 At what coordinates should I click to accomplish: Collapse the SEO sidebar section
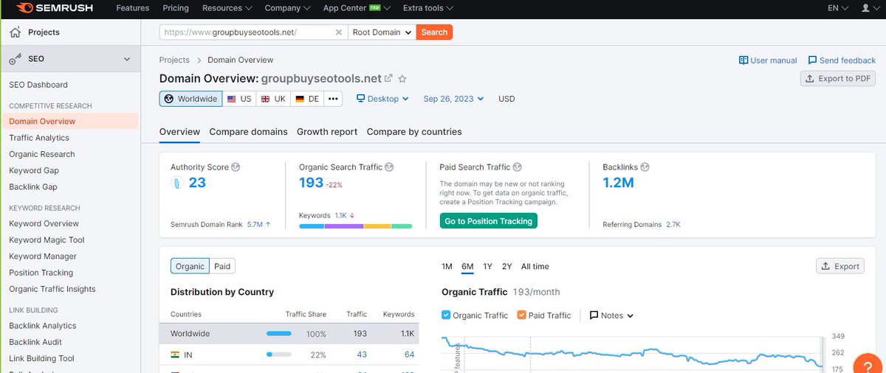127,59
